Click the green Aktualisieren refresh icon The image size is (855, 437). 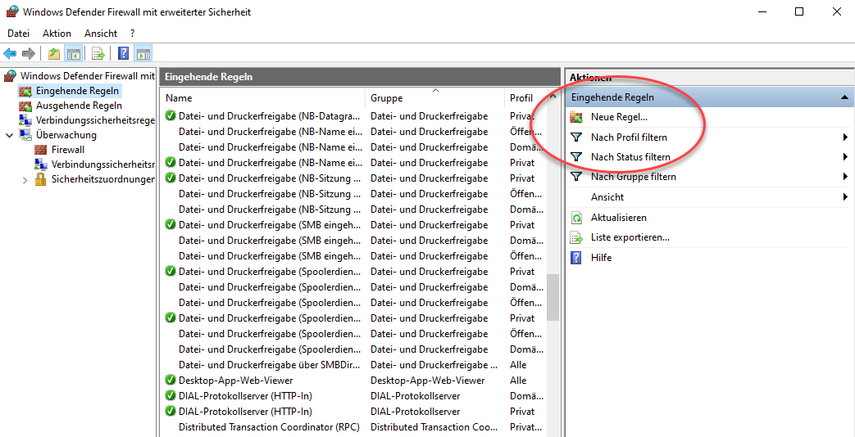pyautogui.click(x=576, y=218)
